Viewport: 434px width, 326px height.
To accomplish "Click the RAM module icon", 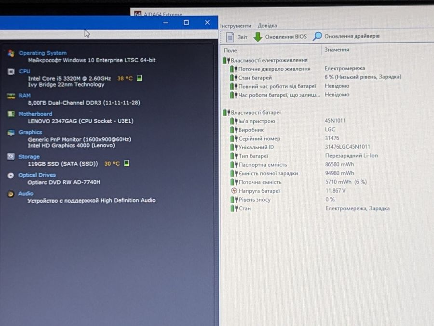I will (11, 96).
